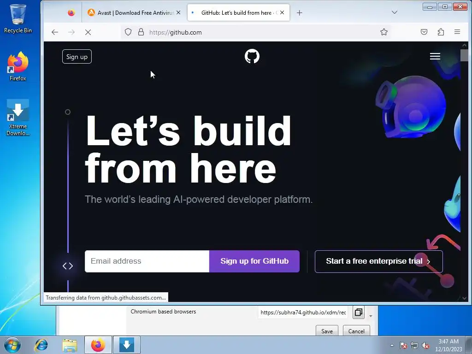The height and width of the screenshot is (354, 472).
Task: Click the Sign up button at top
Action: coord(77,57)
